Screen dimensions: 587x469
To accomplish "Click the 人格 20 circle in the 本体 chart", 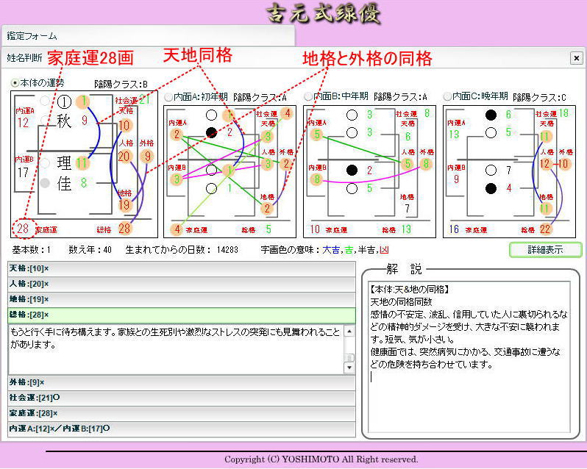I will click(x=124, y=157).
